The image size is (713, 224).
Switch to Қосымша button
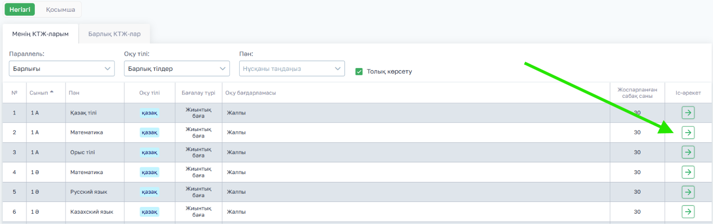point(61,9)
